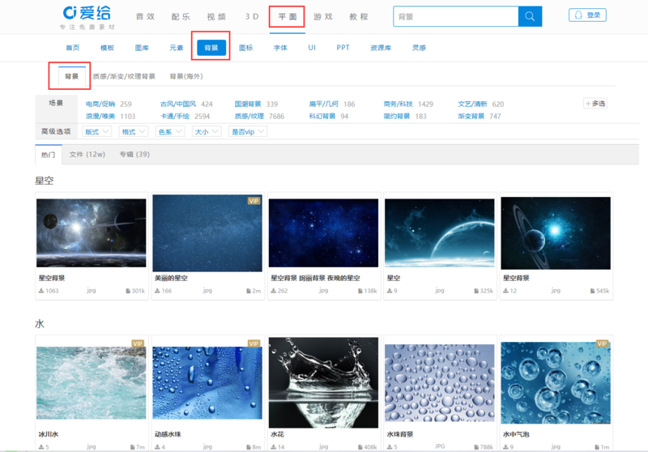Filter by 扁平/几何 scene
Image resolution: width=648 pixels, height=452 pixels.
point(323,104)
